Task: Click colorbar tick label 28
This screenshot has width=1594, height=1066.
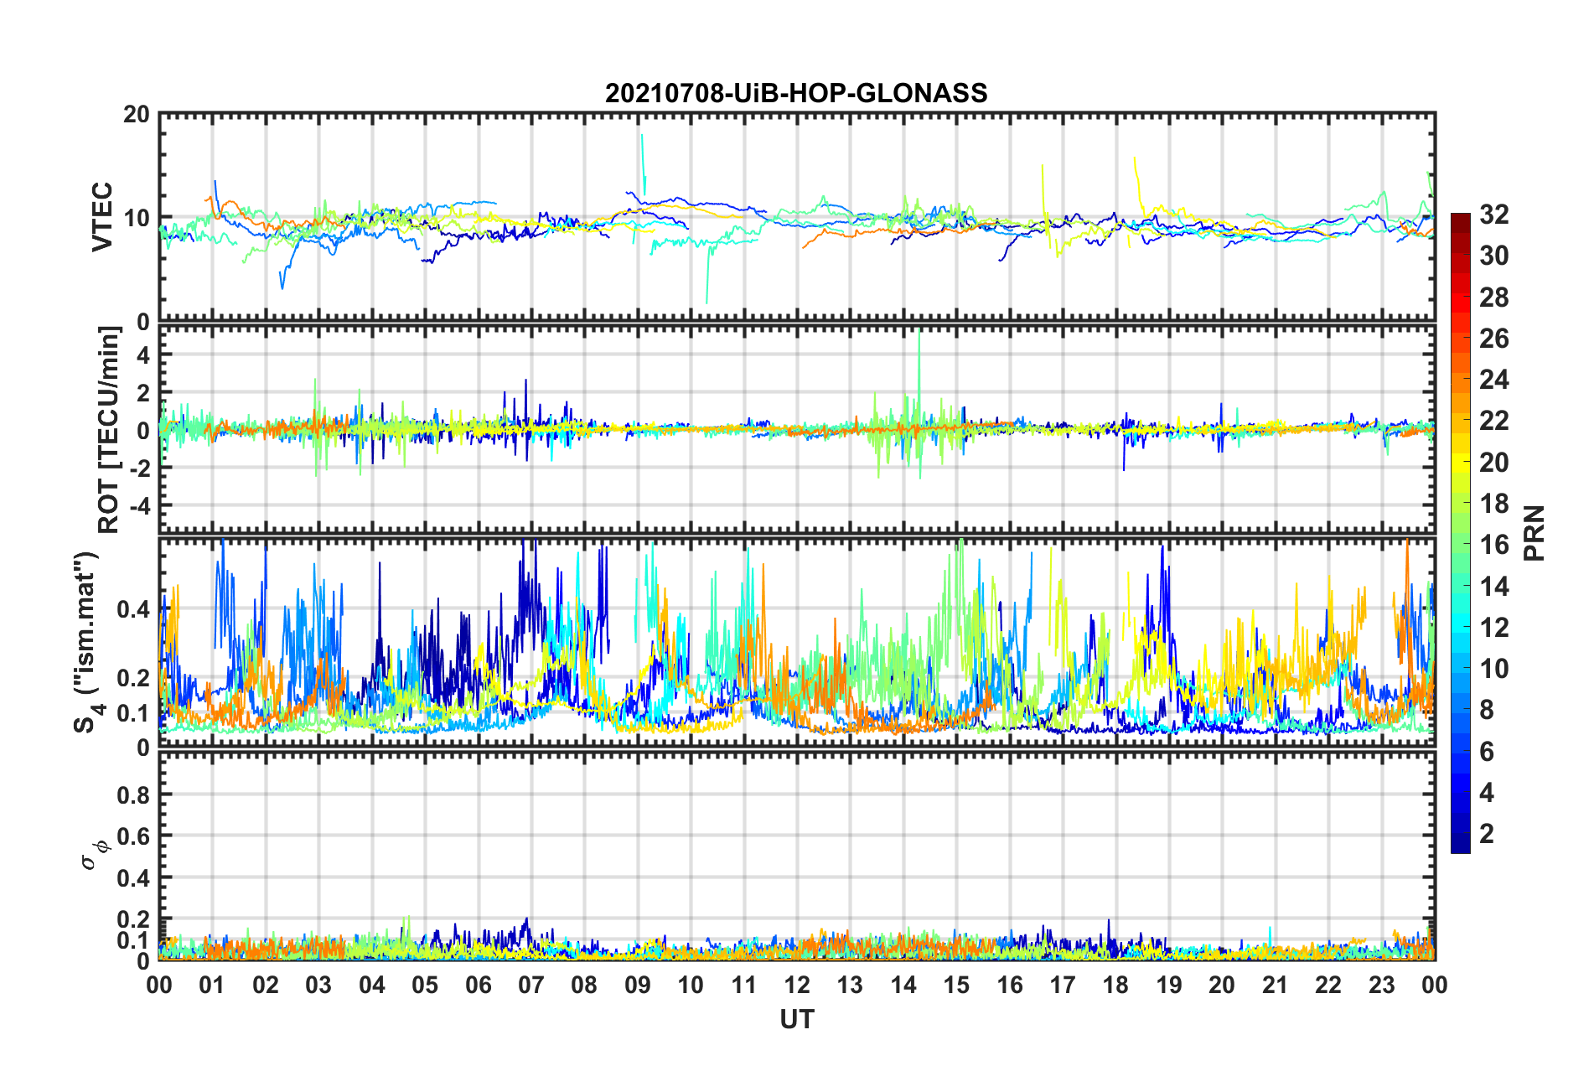Action: coord(1493,298)
